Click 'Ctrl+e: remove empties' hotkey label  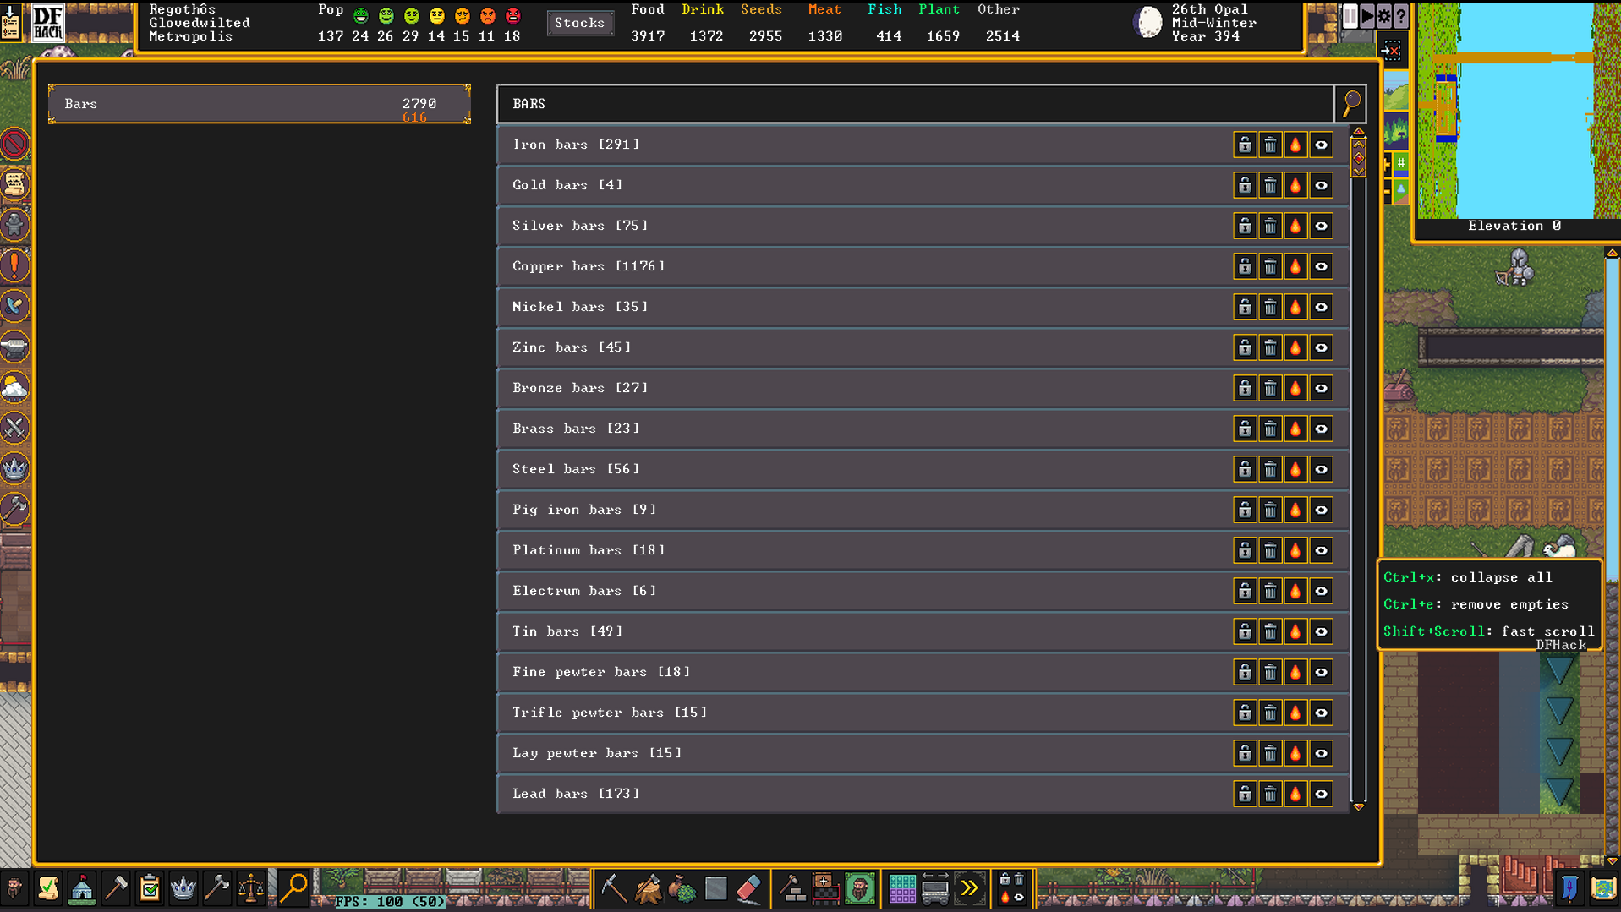click(1476, 604)
